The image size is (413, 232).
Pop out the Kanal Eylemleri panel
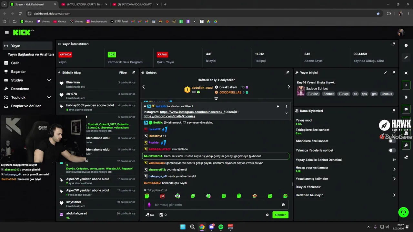point(393,111)
